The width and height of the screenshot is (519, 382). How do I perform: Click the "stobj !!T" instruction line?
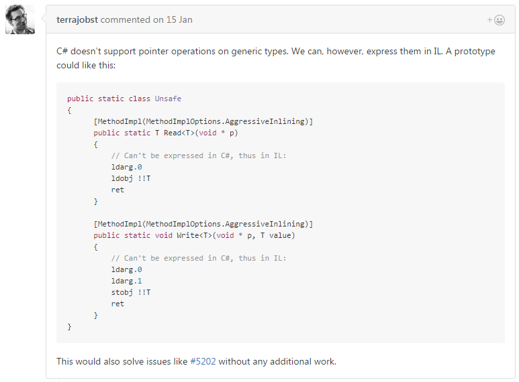pos(131,292)
